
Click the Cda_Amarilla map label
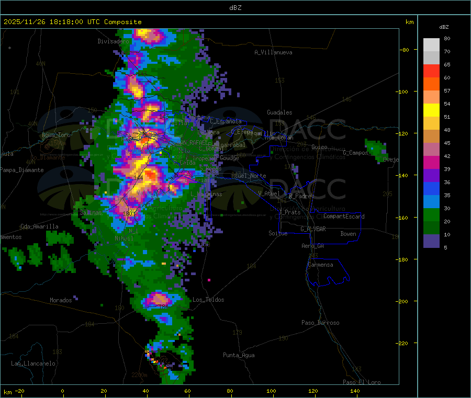coord(39,226)
